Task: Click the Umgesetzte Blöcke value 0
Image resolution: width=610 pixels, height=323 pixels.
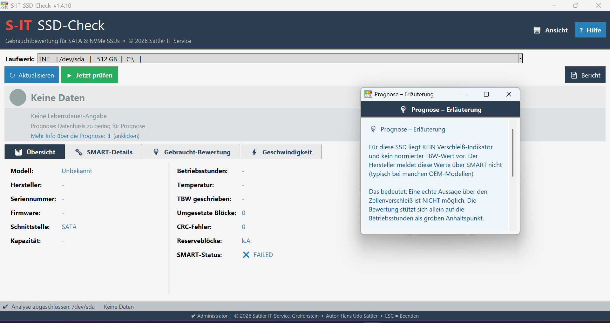Action: coord(243,213)
